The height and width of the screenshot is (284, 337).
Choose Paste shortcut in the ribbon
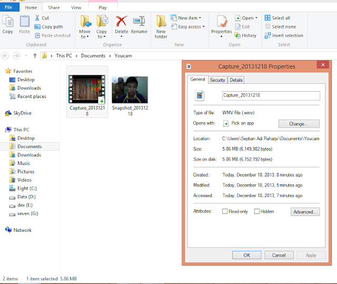click(x=53, y=35)
